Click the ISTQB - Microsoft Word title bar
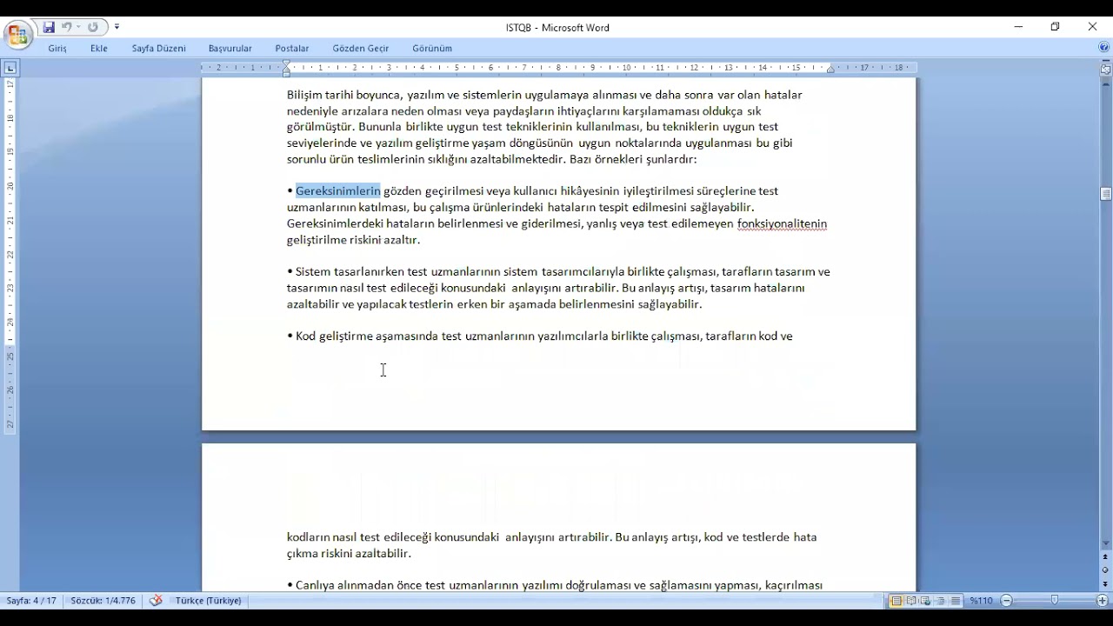This screenshot has height=626, width=1113. (557, 28)
